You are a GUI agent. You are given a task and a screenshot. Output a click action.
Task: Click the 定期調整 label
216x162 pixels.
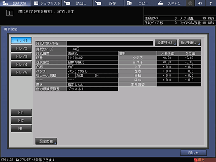[137, 84]
